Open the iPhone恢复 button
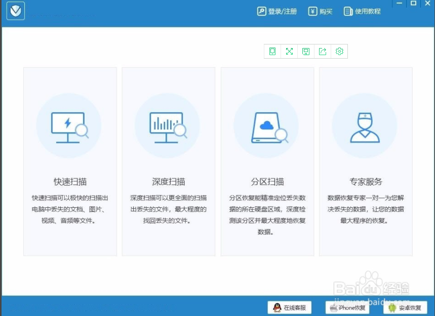 [x=347, y=308]
